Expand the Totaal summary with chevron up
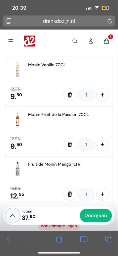This screenshot has height=256, width=118. (x=12, y=216)
